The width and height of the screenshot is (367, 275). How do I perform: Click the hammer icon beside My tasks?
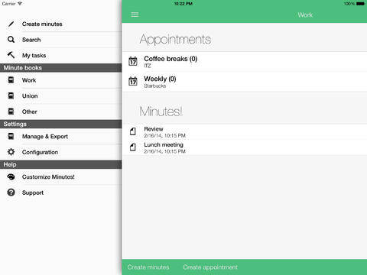pyautogui.click(x=11, y=55)
